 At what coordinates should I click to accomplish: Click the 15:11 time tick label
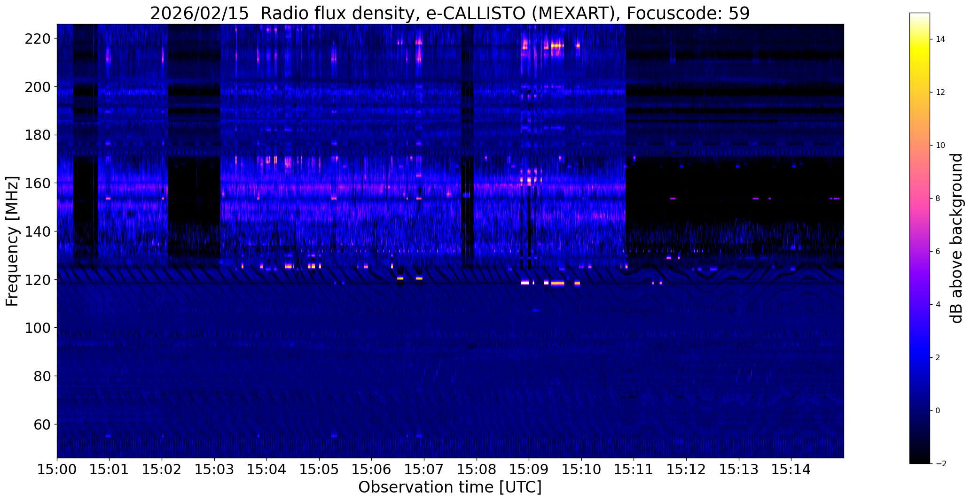click(x=634, y=469)
